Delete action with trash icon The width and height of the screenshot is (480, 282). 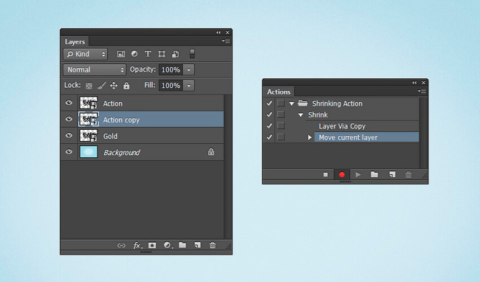(x=408, y=175)
